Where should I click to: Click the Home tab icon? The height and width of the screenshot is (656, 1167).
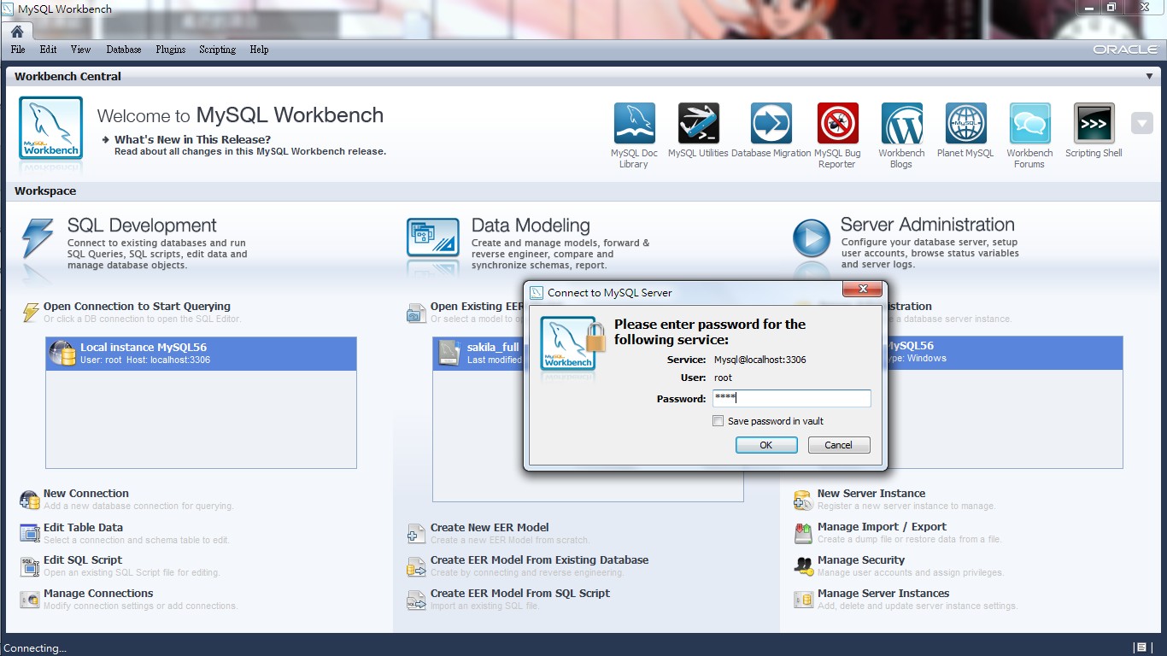[x=17, y=32]
